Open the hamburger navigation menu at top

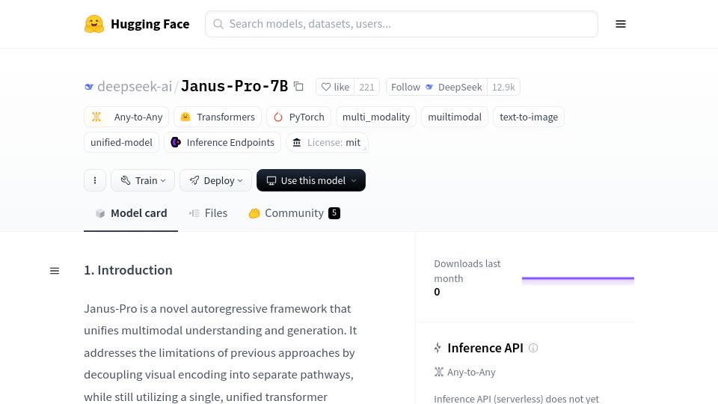pyautogui.click(x=621, y=24)
